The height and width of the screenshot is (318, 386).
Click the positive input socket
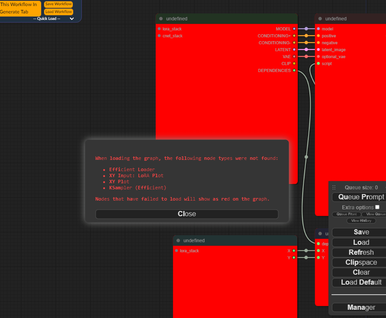click(x=318, y=36)
